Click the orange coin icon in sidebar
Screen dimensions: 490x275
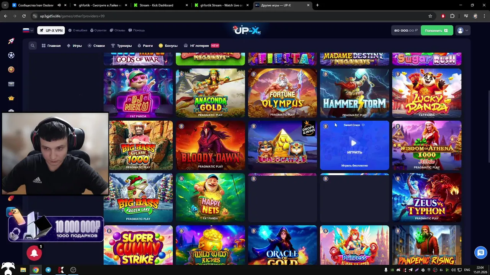(11, 70)
